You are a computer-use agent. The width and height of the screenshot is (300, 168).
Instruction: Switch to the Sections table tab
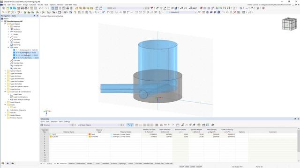pyautogui.click(x=72, y=164)
